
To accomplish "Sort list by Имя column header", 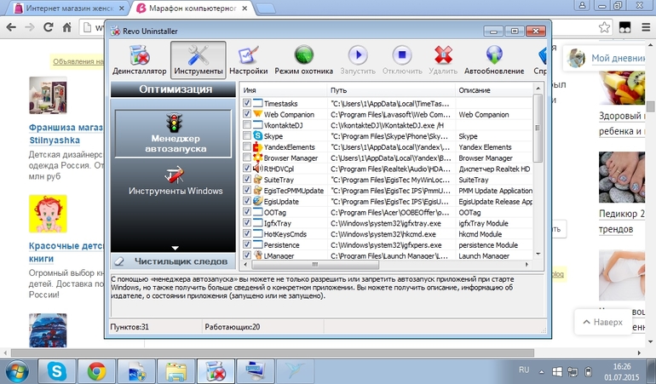I will coord(284,90).
